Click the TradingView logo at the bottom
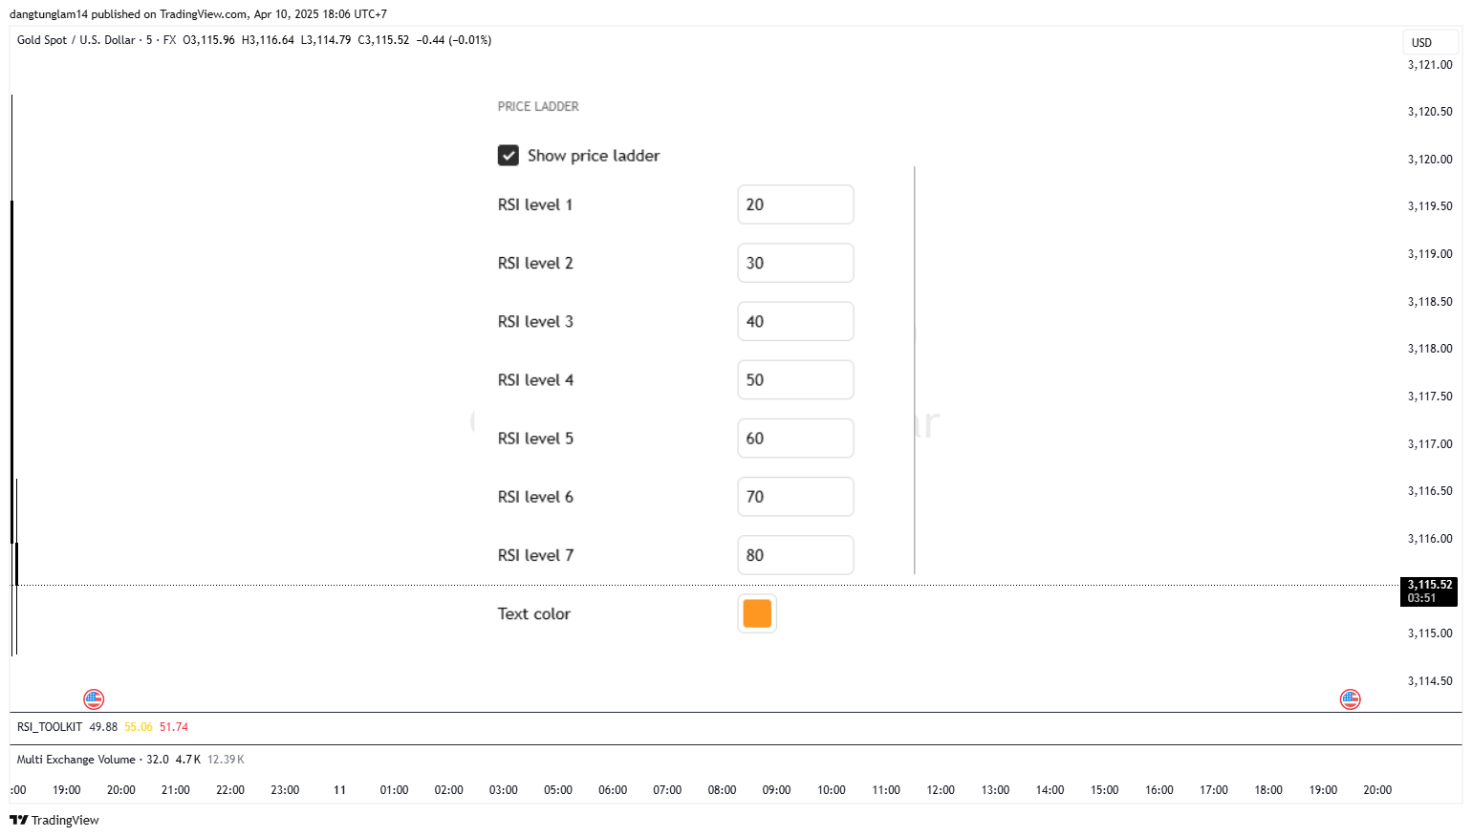1472x837 pixels. 54,820
